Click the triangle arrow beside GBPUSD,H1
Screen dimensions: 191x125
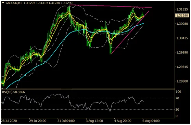[x=3, y=3]
